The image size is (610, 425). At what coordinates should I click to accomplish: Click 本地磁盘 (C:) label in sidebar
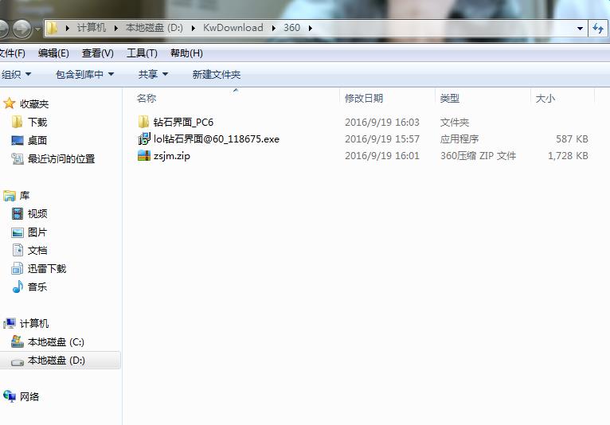pos(56,341)
